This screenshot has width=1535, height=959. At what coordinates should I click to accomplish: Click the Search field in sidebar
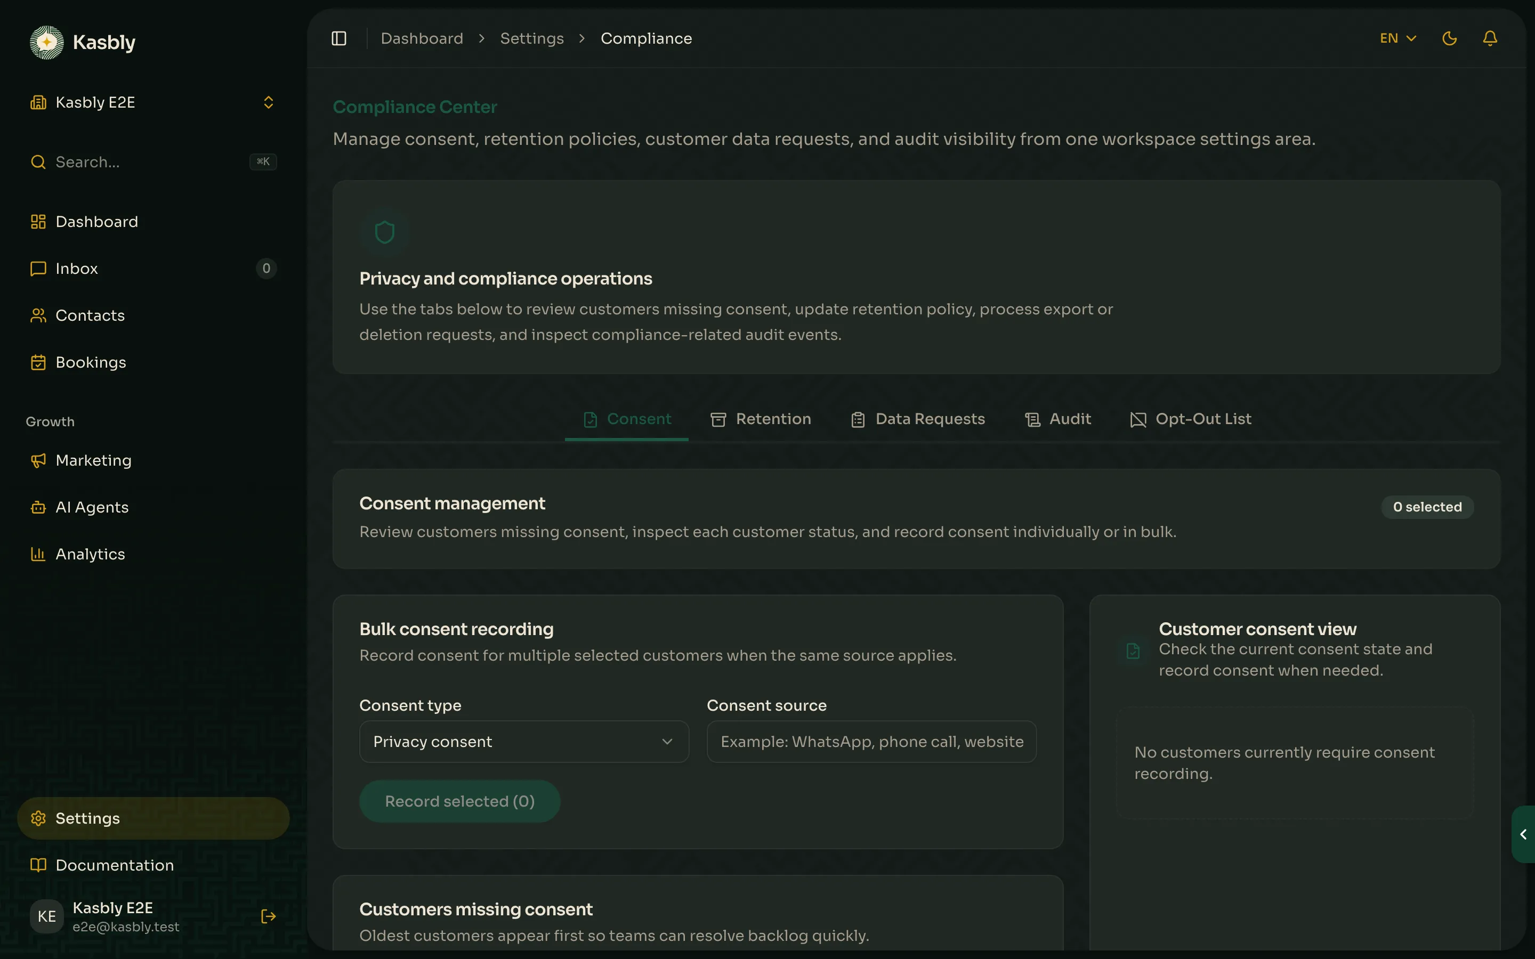point(153,162)
